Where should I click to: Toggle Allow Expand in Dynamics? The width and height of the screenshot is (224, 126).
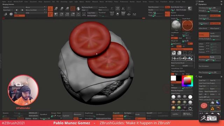215,28
